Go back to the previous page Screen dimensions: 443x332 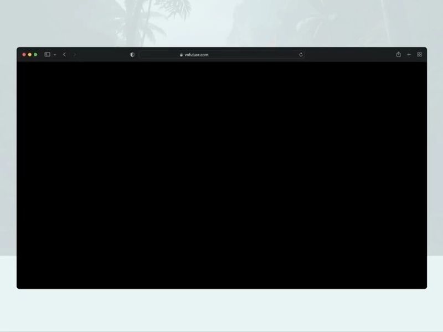coord(64,54)
